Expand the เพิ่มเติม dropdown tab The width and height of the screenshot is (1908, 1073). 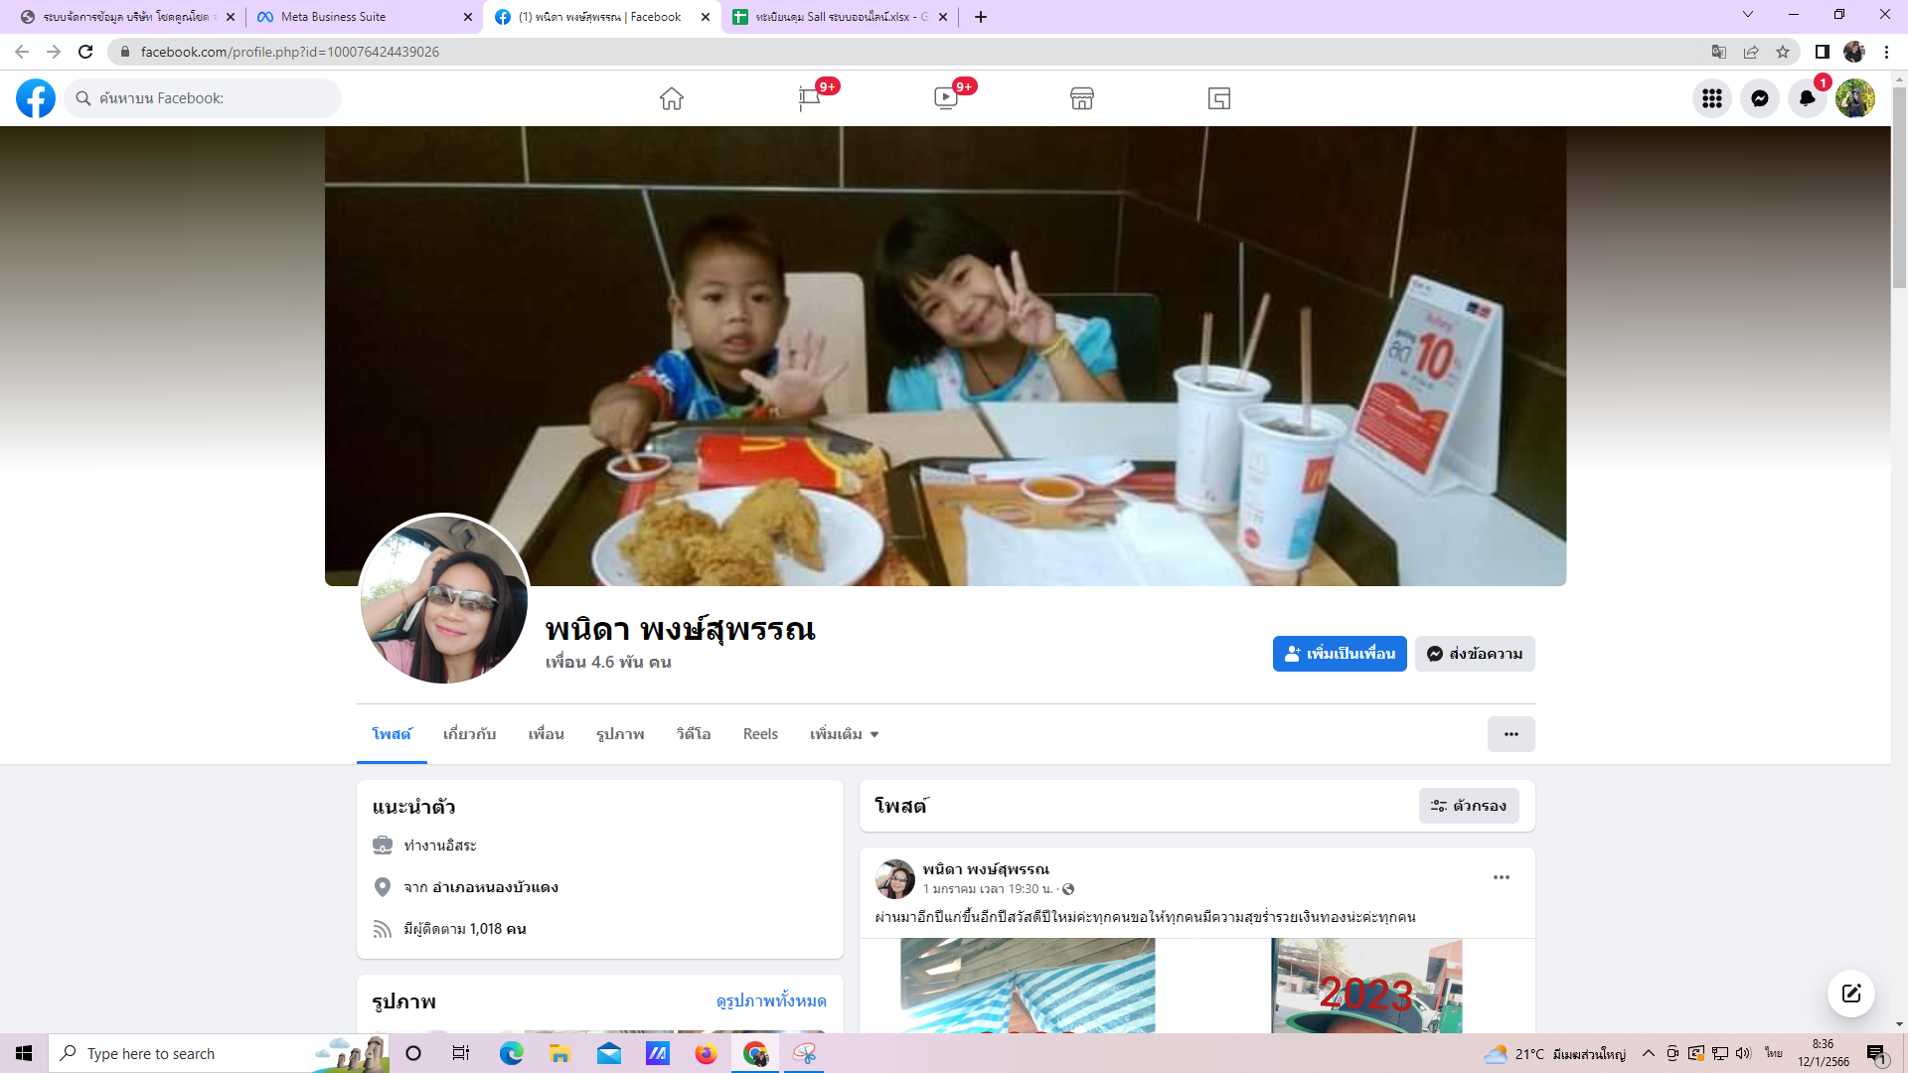[844, 734]
